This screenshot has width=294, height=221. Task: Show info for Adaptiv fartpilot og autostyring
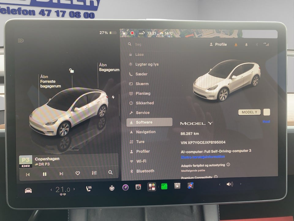pos(228,165)
